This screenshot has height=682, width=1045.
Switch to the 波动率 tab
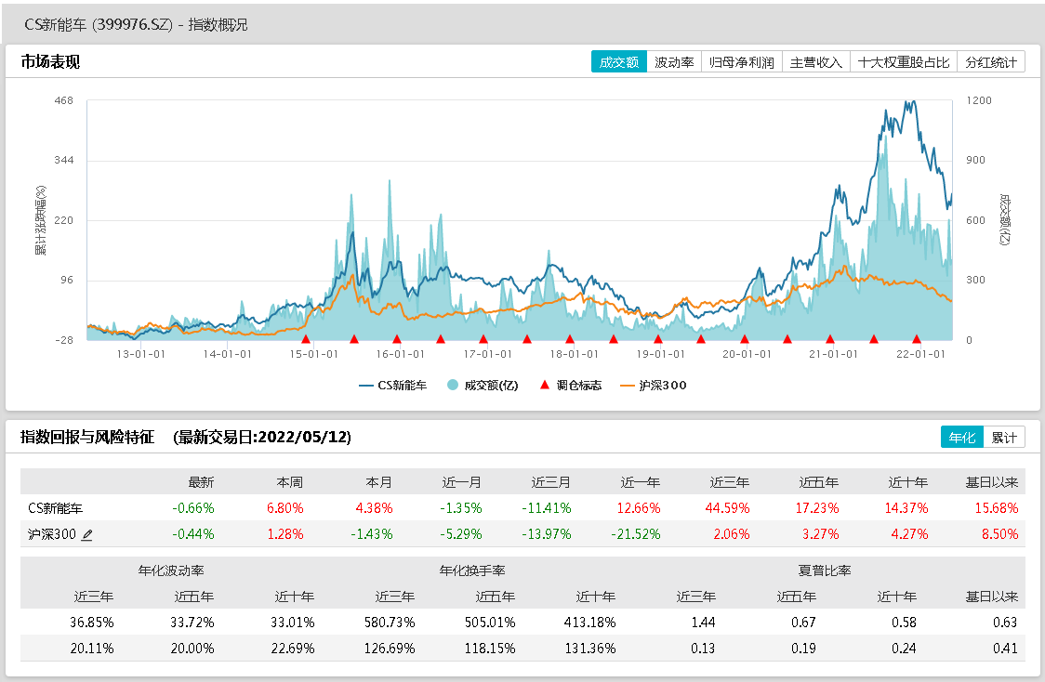(x=674, y=62)
